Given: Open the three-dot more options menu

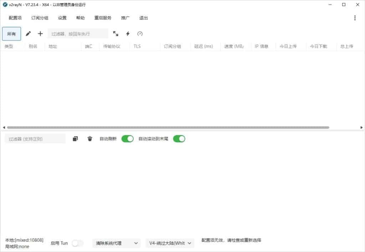Looking at the screenshot, I should tap(355, 18).
